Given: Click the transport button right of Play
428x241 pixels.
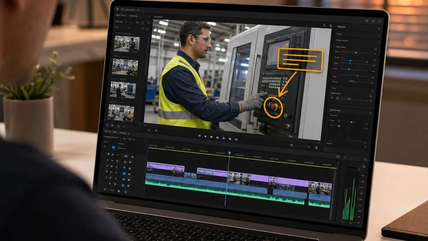Looking at the screenshot, I should point(230,139).
